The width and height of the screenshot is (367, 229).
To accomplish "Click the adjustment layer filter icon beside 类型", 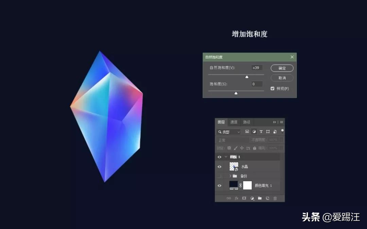I will [x=254, y=132].
